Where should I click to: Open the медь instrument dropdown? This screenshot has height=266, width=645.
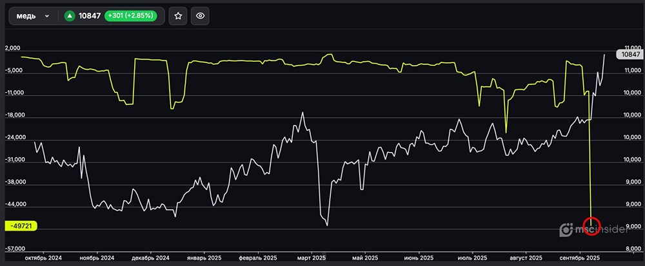tap(32, 16)
